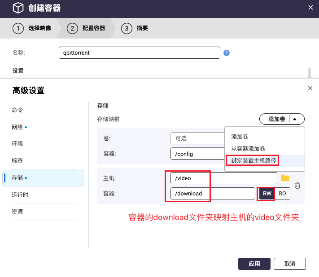The image size is (319, 277).
Task: Click the help icon next to name field
Action: coord(227,53)
